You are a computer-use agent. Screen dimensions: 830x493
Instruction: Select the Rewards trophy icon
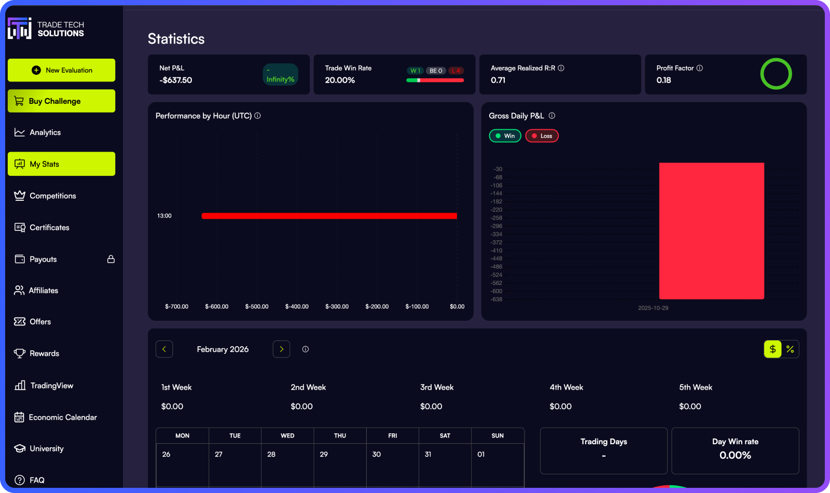pos(19,353)
